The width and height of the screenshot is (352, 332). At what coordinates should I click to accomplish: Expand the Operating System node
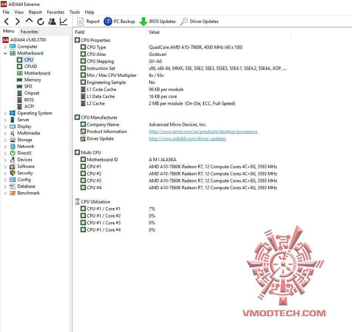click(x=6, y=114)
